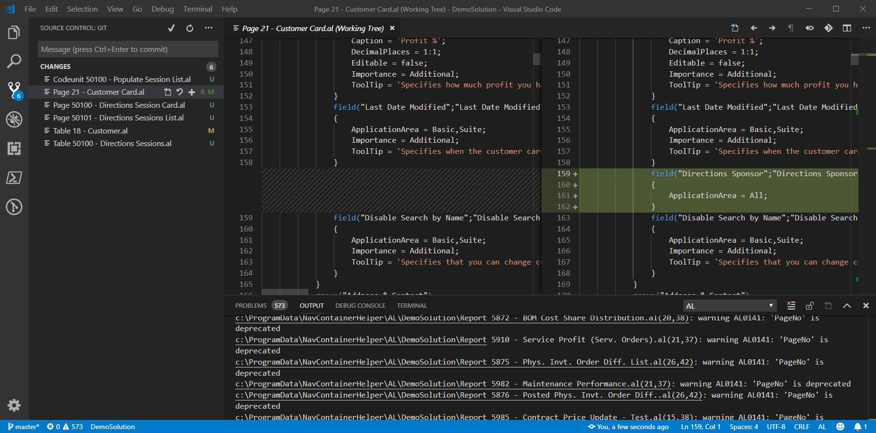Stage changes for Page 21 Customer Card
Image resolution: width=876 pixels, height=433 pixels.
192,92
